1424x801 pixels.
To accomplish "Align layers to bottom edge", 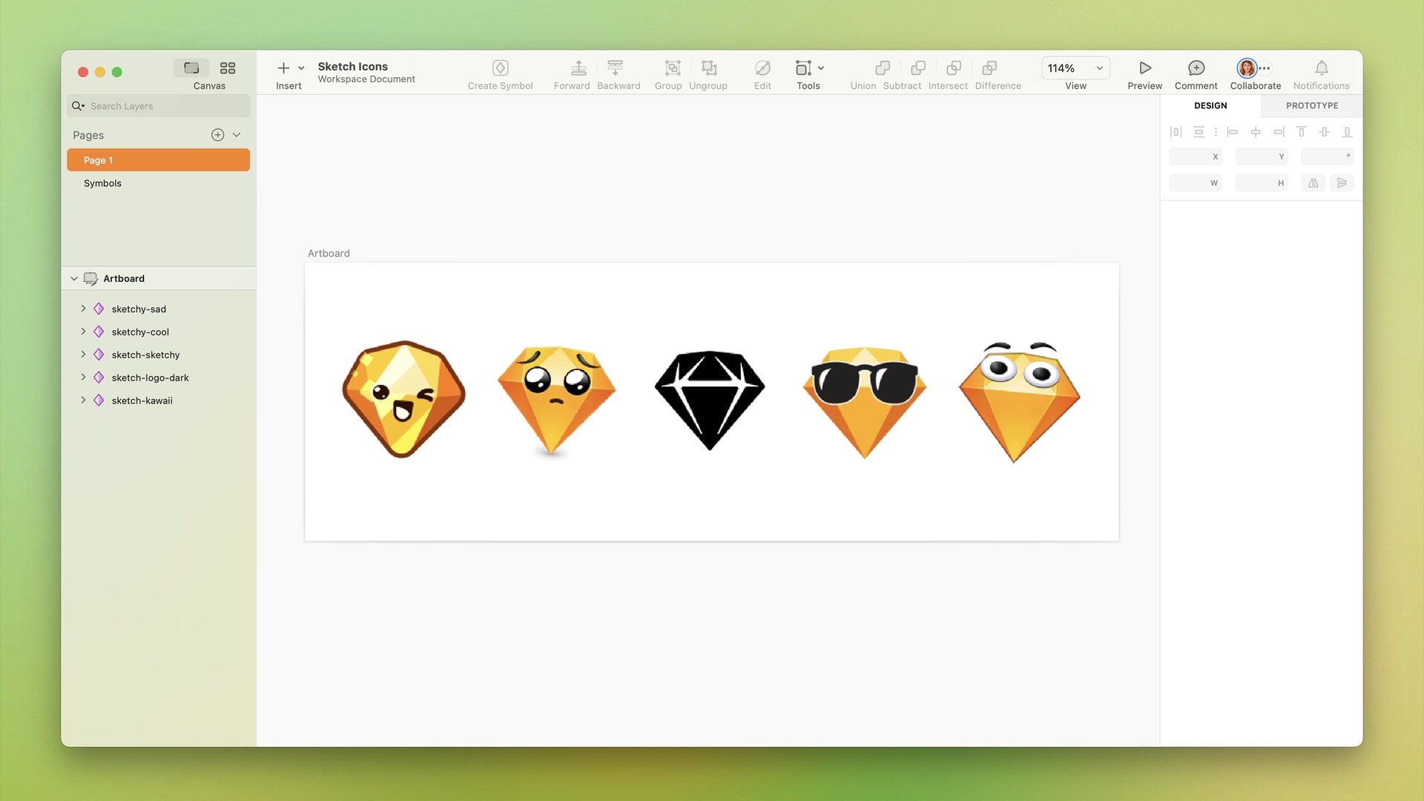I will (x=1348, y=132).
